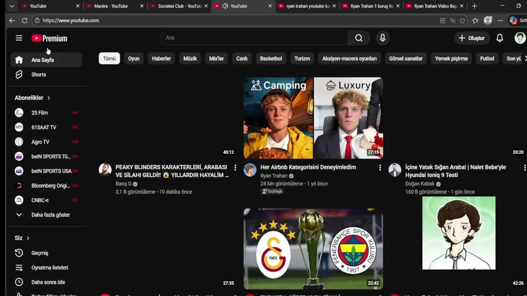Viewport: 527px width, 296px height.
Task: Open CNBC-e channel in sidebar
Action: [x=47, y=200]
